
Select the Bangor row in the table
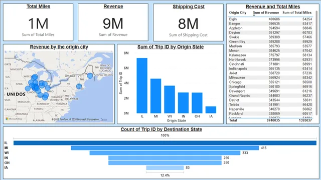pos(271,23)
